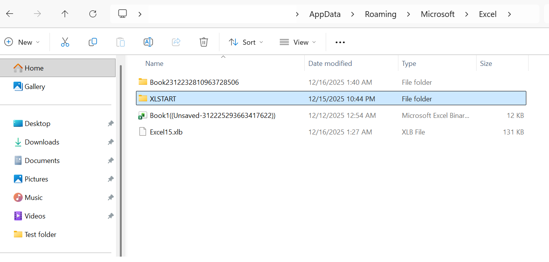Screen dimensions: 549x262
Task: Go back with the left arrow
Action: pyautogui.click(x=10, y=14)
